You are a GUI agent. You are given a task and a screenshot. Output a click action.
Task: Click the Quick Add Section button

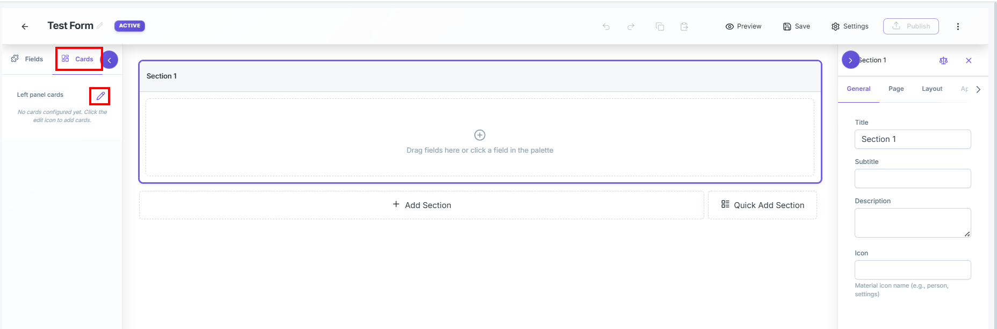coord(762,205)
